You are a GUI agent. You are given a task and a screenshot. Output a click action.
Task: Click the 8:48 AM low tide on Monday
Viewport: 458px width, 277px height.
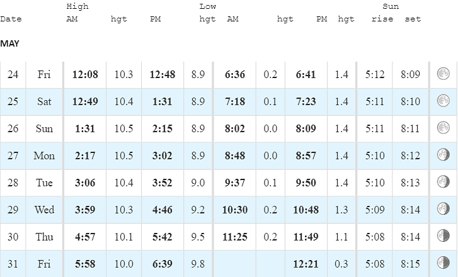click(235, 155)
